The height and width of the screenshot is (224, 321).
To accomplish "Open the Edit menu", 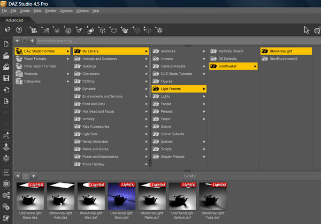I will [x=13, y=11].
